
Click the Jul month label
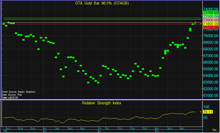click(x=100, y=131)
